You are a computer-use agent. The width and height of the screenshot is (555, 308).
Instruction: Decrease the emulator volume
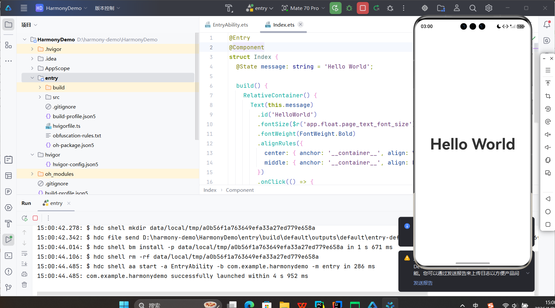[548, 147]
